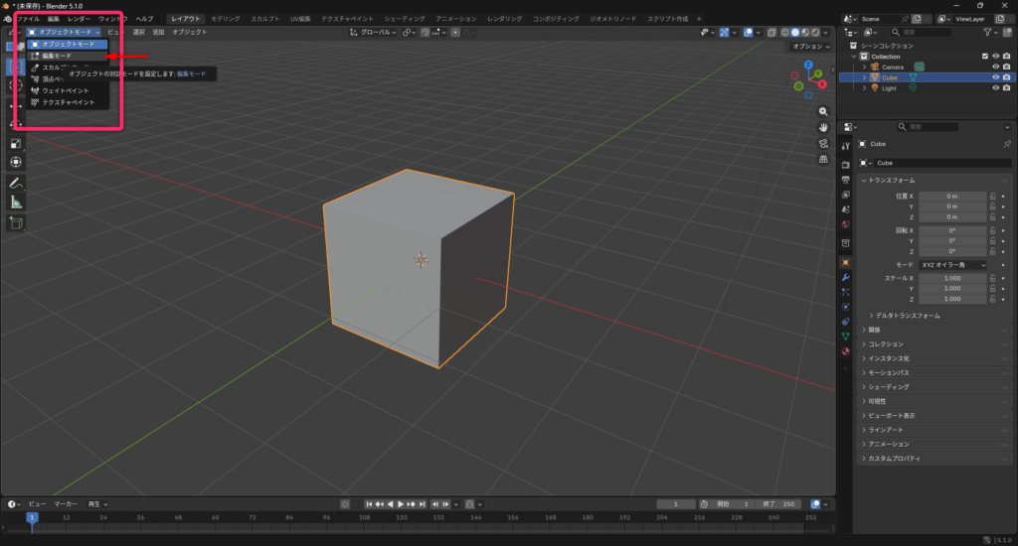Viewport: 1018px width, 546px height.
Task: Open the Material properties tab icon
Action: [845, 351]
